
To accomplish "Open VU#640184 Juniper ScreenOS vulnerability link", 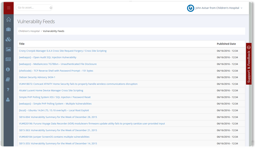I will click(x=54, y=137).
